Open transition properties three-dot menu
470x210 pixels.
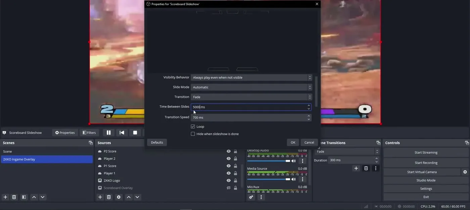tap(376, 168)
